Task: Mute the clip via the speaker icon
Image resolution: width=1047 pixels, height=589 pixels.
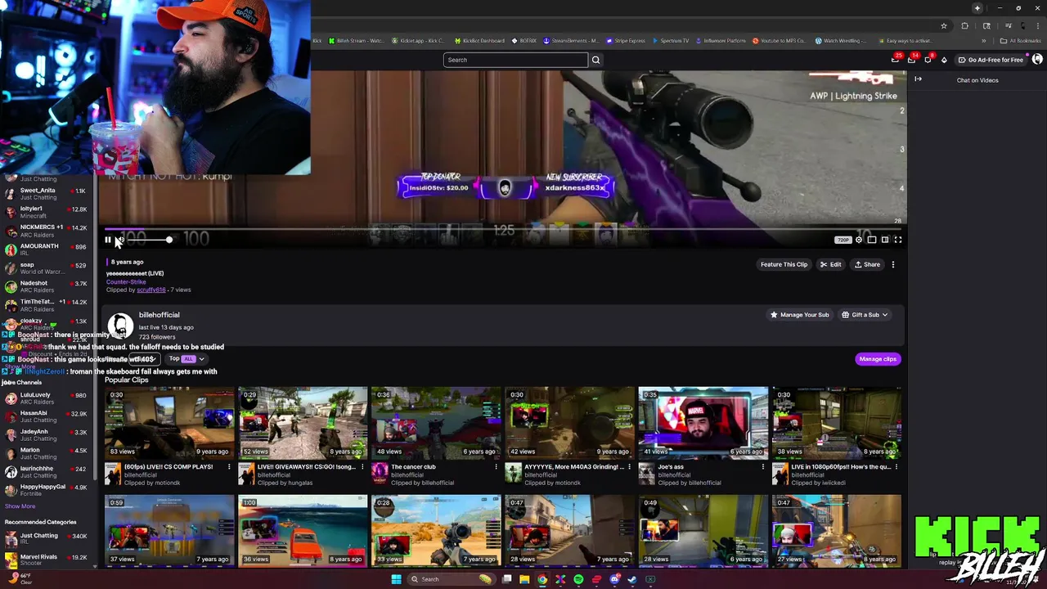Action: [x=120, y=240]
